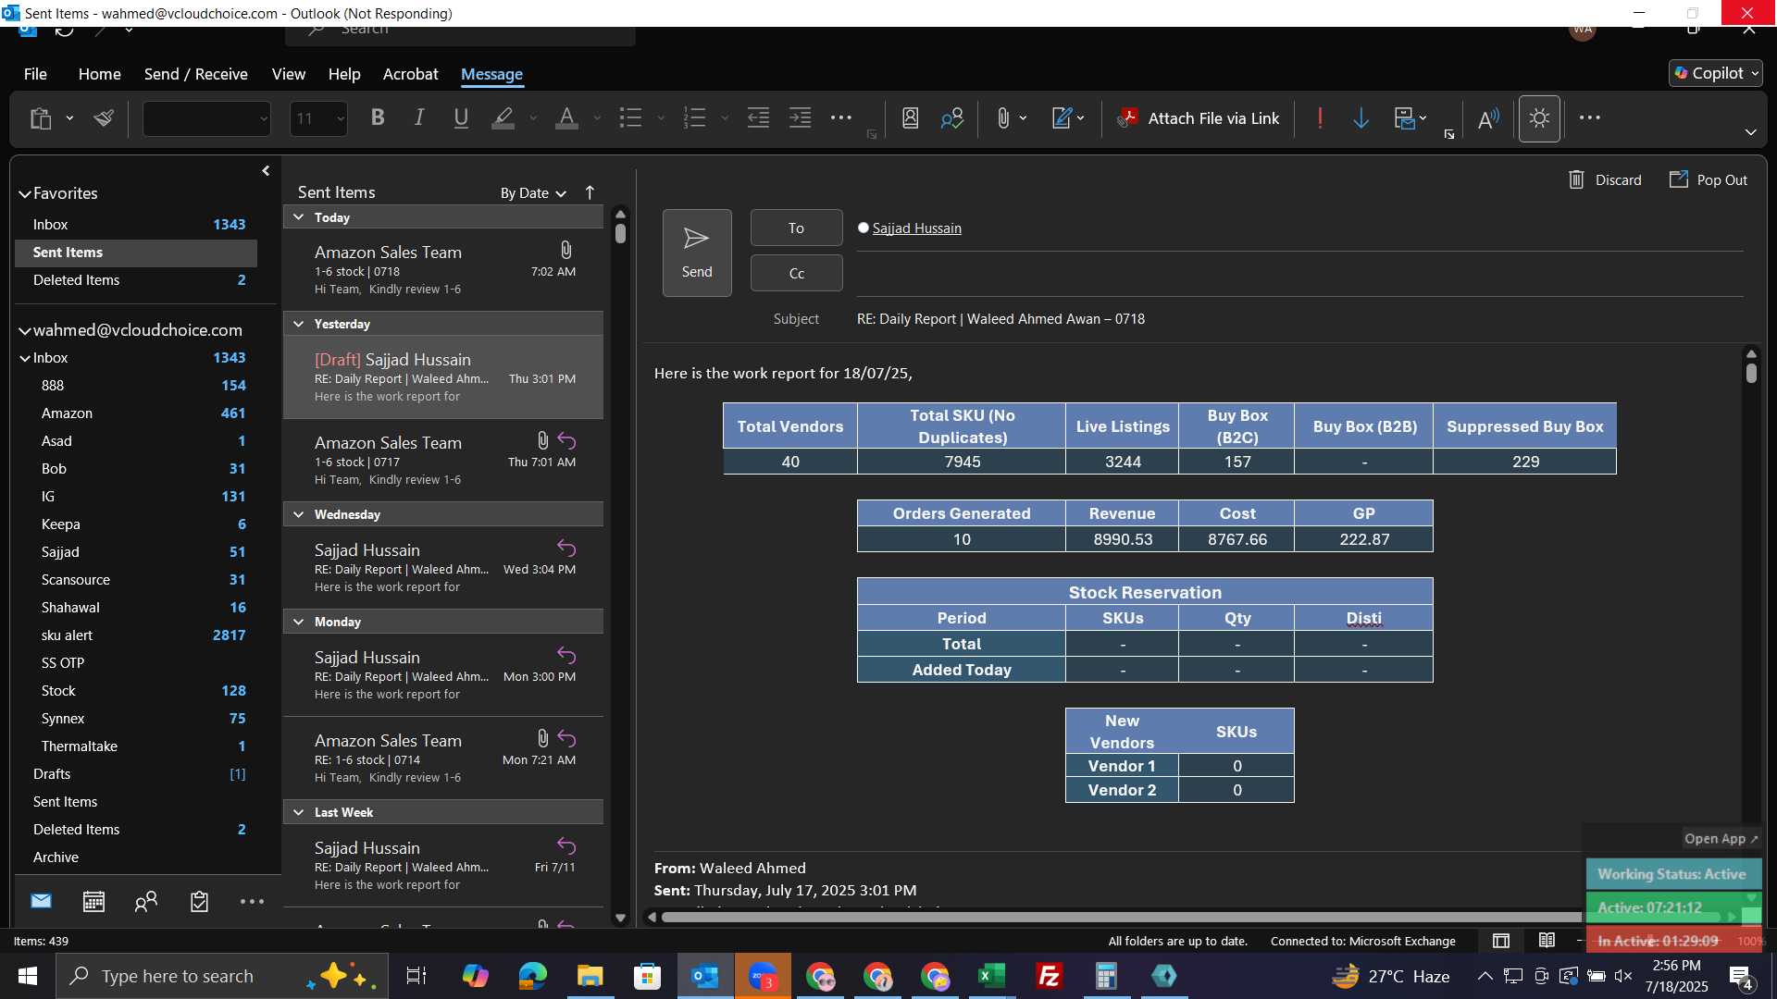Switch to Tasks view icon
Screen dimensions: 1777x999
pos(199,901)
